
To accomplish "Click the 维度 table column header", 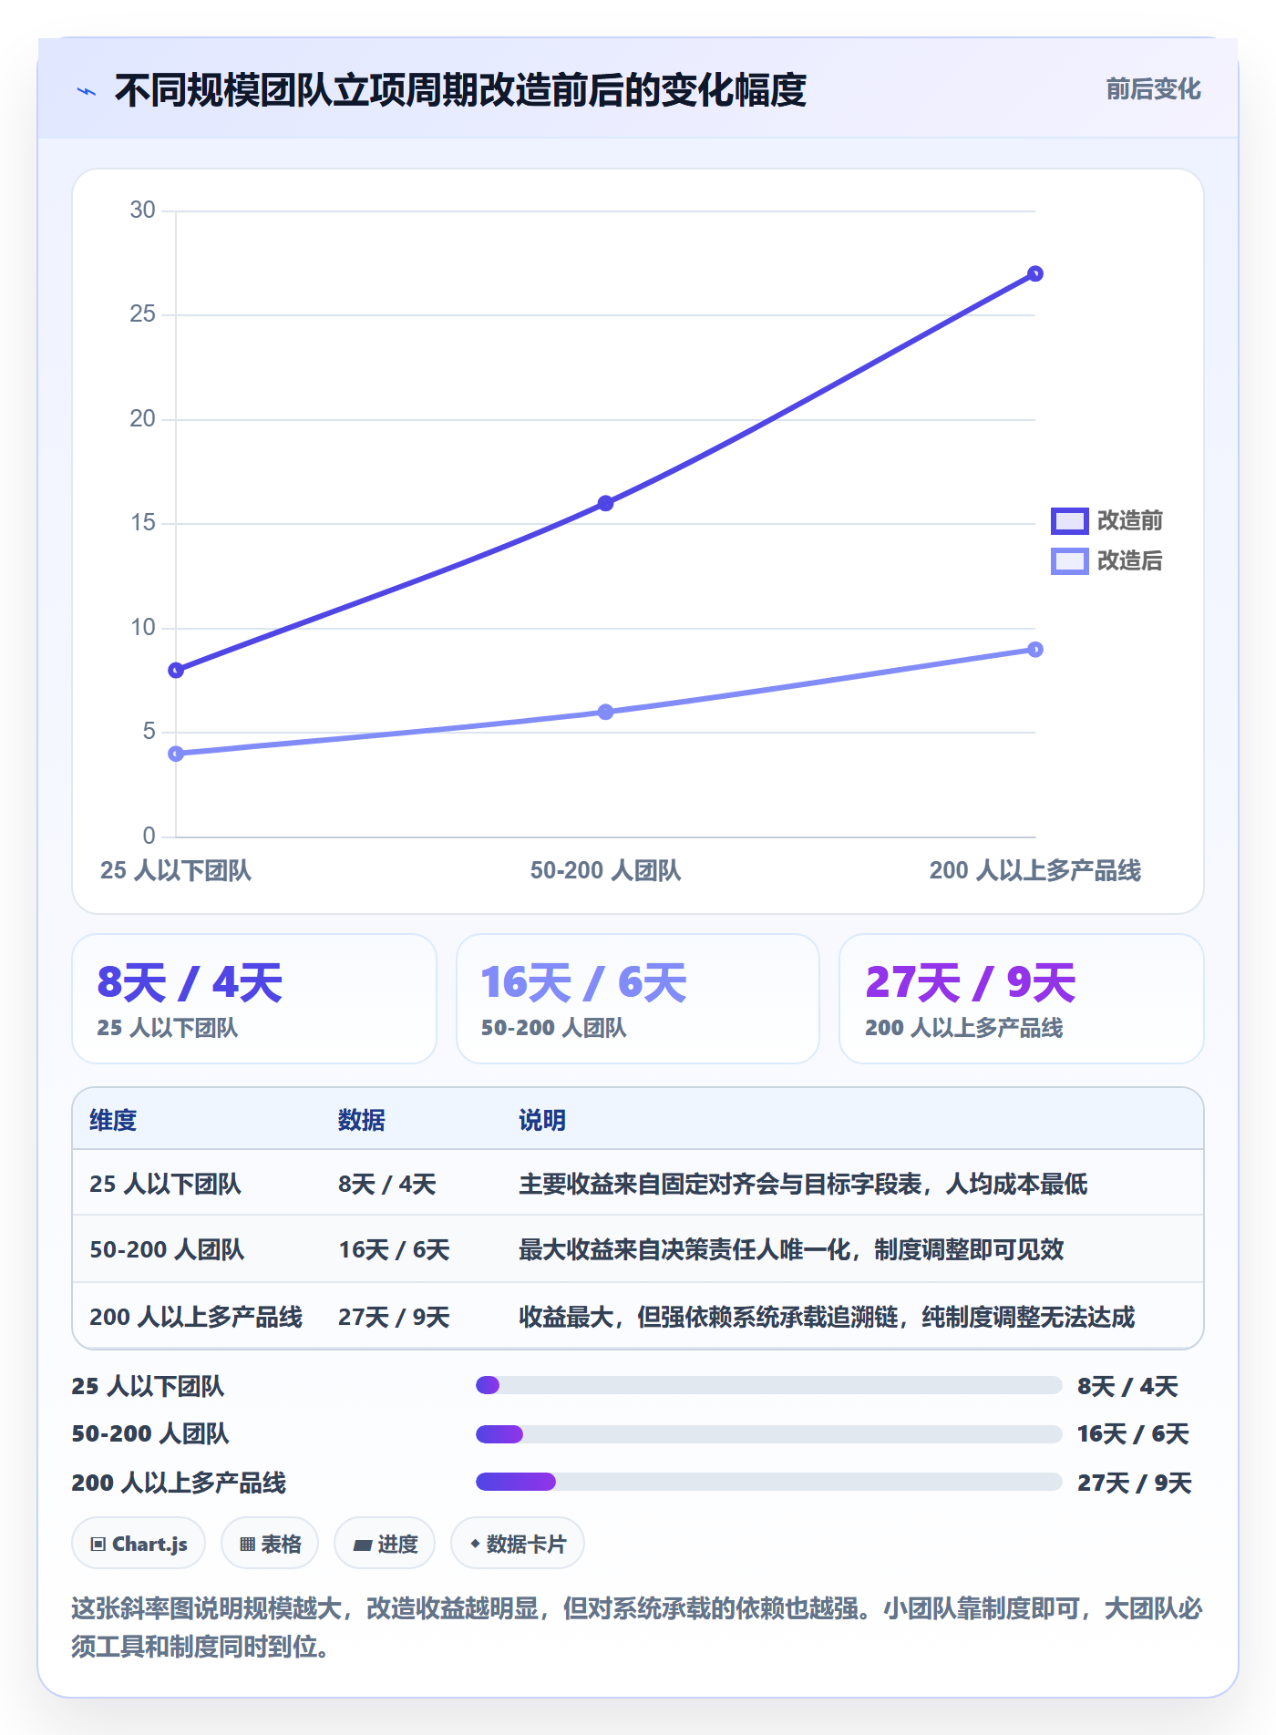I will (x=113, y=1120).
